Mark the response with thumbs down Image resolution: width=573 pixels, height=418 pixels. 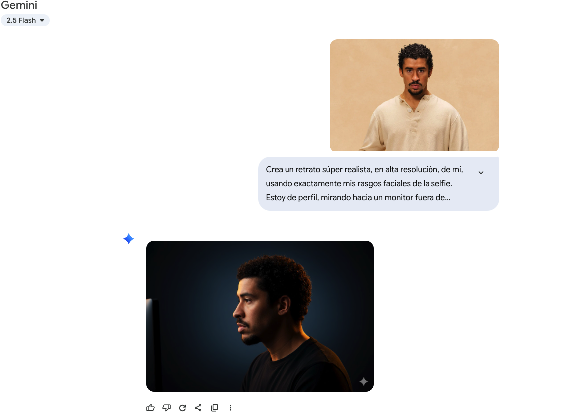tap(166, 408)
